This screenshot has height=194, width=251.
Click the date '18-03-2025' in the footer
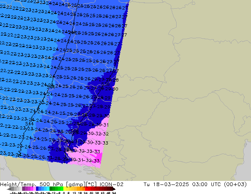pyautogui.click(x=171, y=184)
